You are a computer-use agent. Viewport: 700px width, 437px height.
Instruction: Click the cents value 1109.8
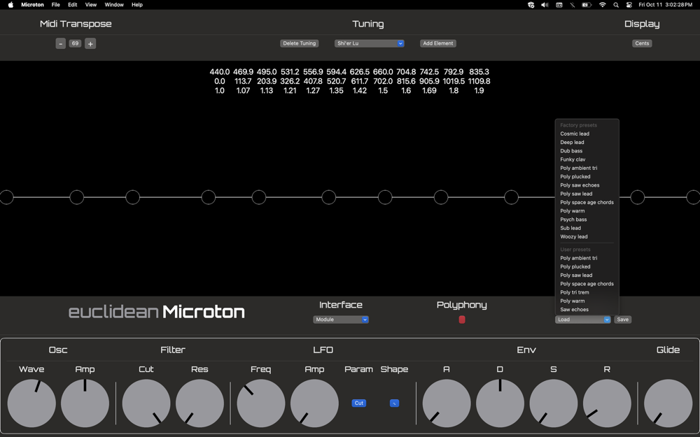pos(479,81)
